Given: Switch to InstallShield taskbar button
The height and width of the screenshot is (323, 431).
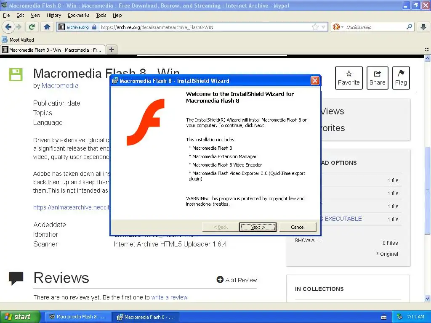Looking at the screenshot, I should 146,317.
